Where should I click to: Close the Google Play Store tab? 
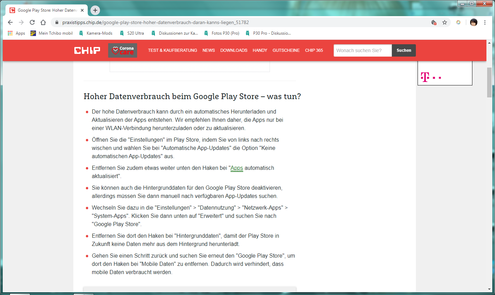[x=82, y=10]
